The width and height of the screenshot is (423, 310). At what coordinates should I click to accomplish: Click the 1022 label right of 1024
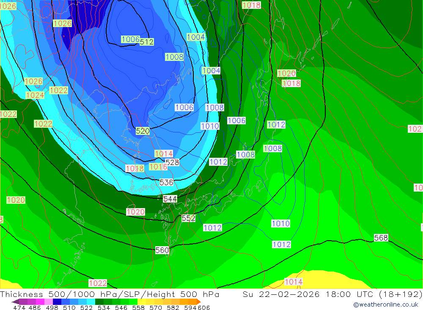click(58, 90)
